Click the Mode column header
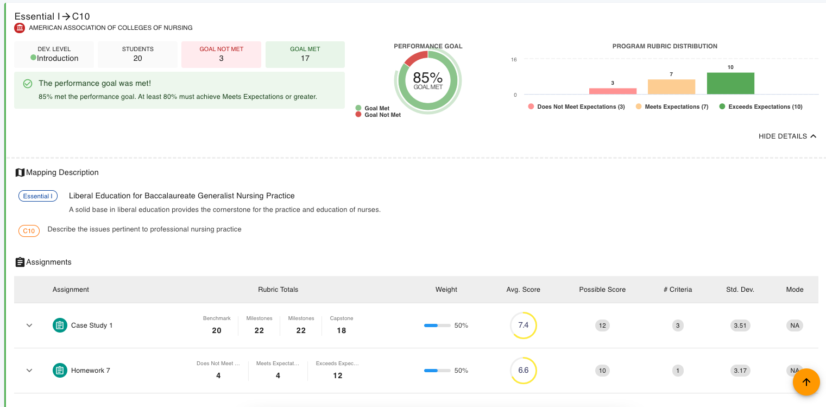This screenshot has height=407, width=826. 795,290
